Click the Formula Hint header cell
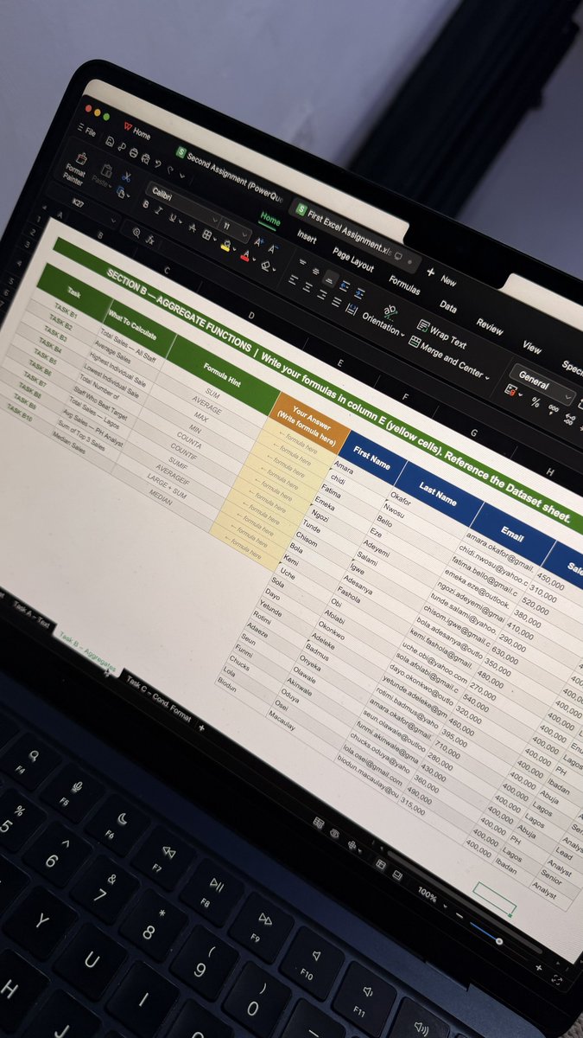Screen dimensions: 583x1038 click(223, 370)
